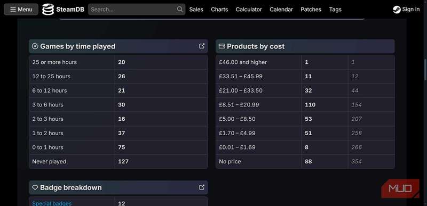
Task: Open the Tags menu item
Action: coord(335,10)
